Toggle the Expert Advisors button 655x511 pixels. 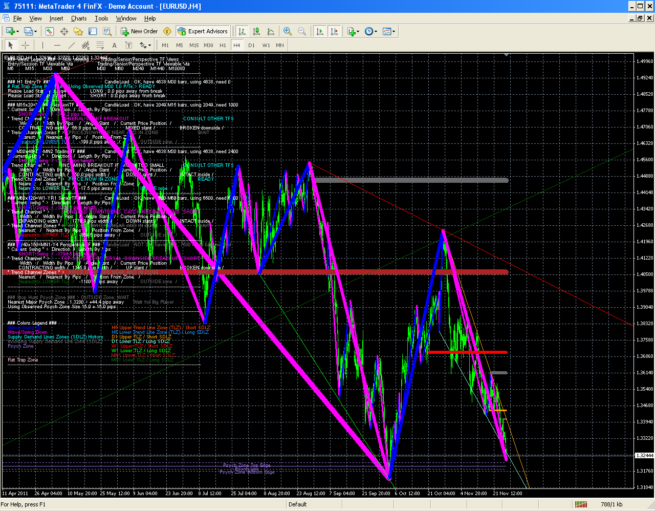click(x=203, y=31)
